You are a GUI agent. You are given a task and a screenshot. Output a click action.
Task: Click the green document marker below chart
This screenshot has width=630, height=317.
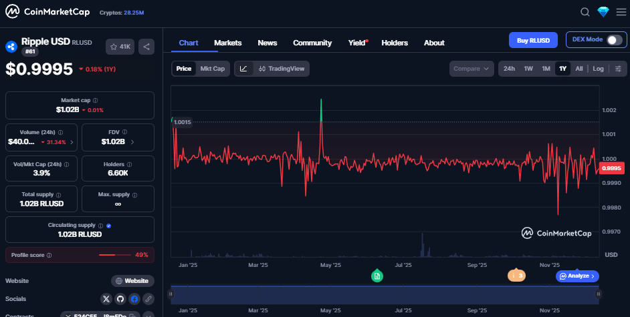(377, 276)
